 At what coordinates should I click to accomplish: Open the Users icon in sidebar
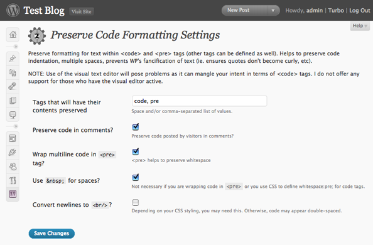[13, 166]
